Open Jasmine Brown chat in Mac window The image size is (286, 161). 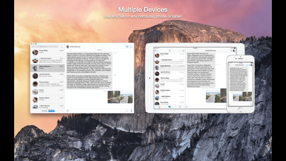48,76
